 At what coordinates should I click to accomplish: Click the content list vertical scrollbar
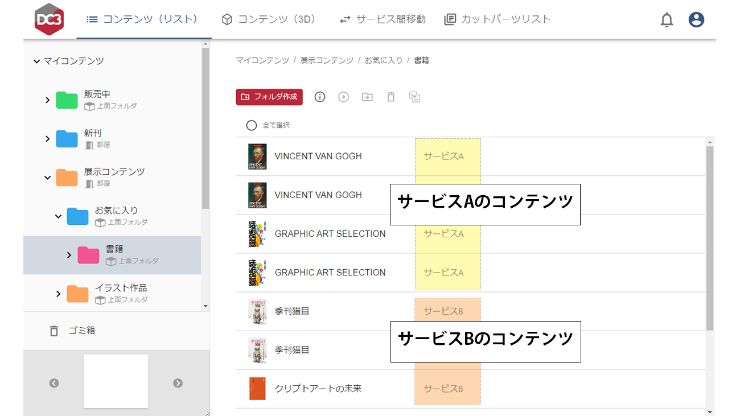tap(709, 239)
